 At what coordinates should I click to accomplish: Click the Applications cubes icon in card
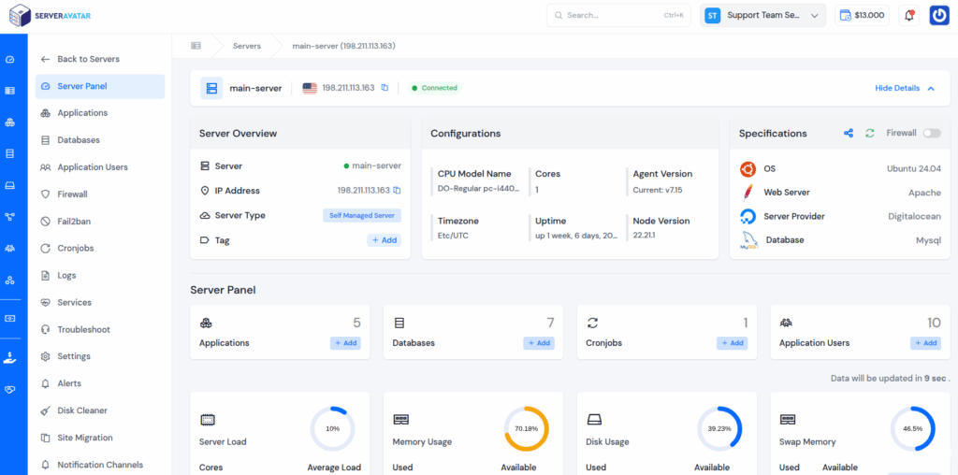click(x=206, y=323)
